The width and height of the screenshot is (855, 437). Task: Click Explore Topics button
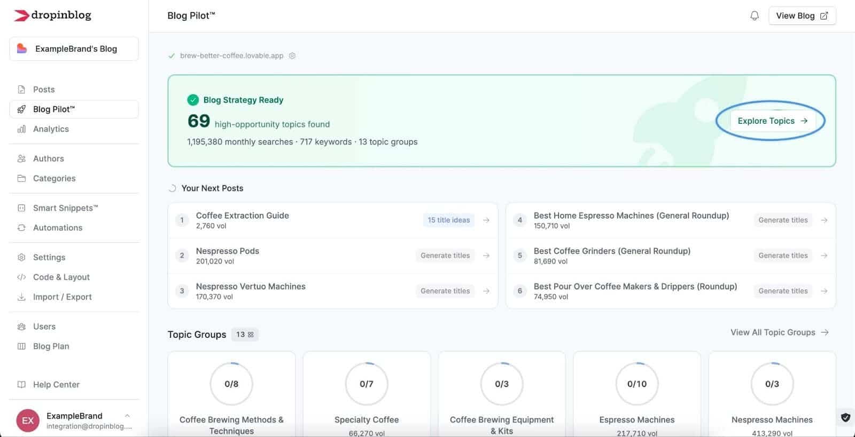tap(772, 121)
